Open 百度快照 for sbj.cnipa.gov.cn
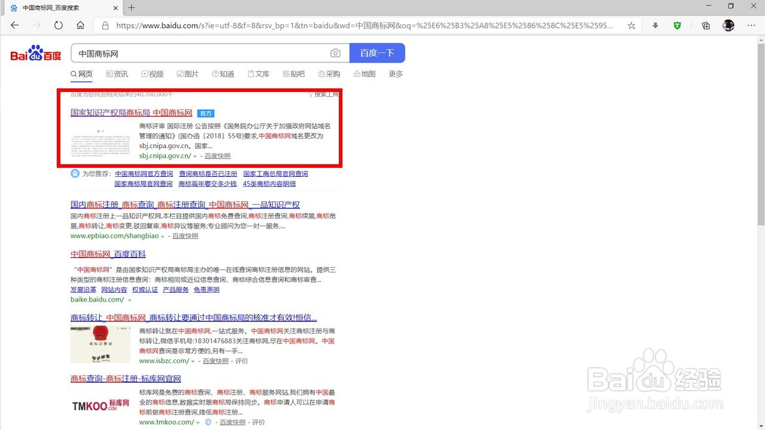765x430 pixels. pyautogui.click(x=218, y=156)
